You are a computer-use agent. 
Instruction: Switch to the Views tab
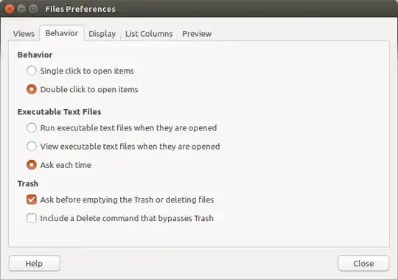(24, 34)
